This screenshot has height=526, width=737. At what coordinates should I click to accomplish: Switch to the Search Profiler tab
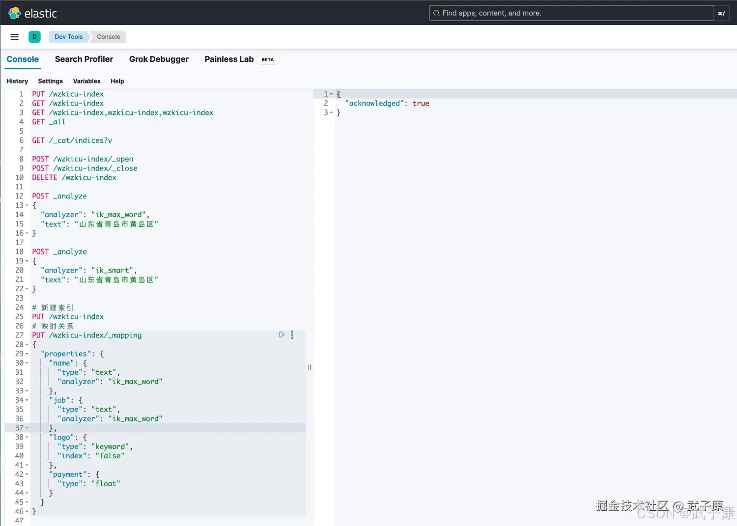click(x=84, y=59)
